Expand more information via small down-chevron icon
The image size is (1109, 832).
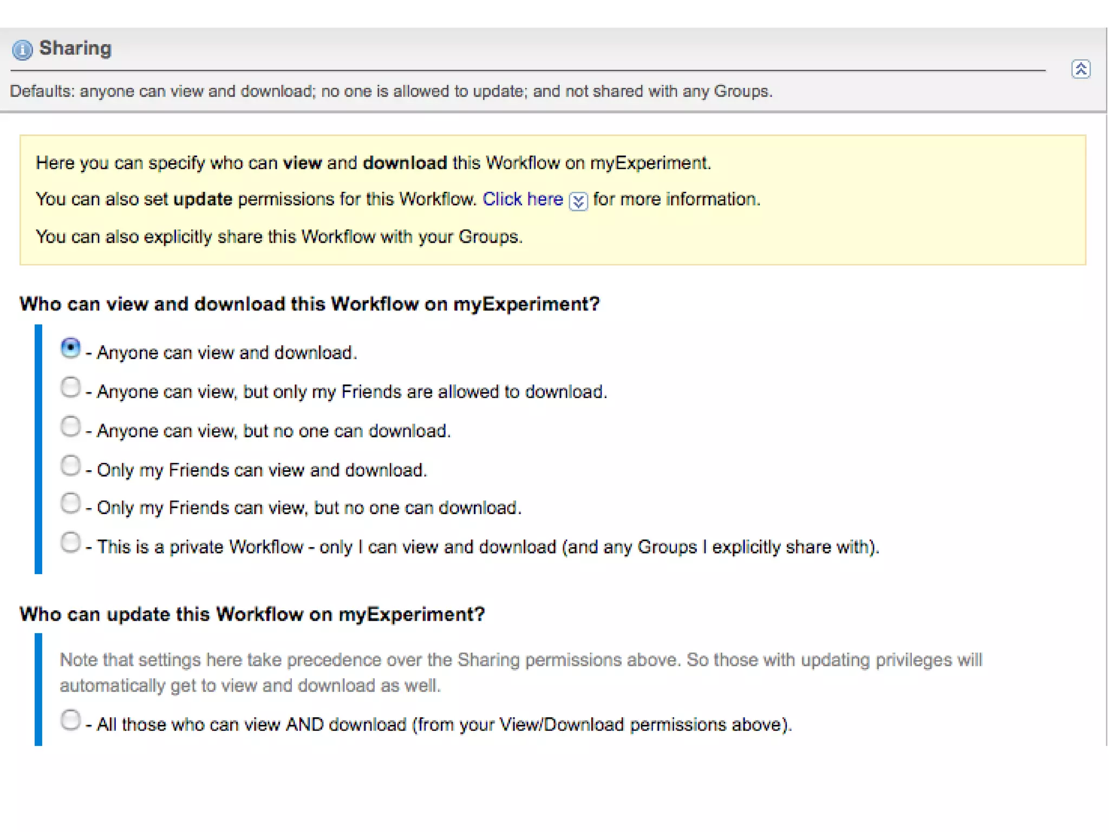click(x=578, y=201)
